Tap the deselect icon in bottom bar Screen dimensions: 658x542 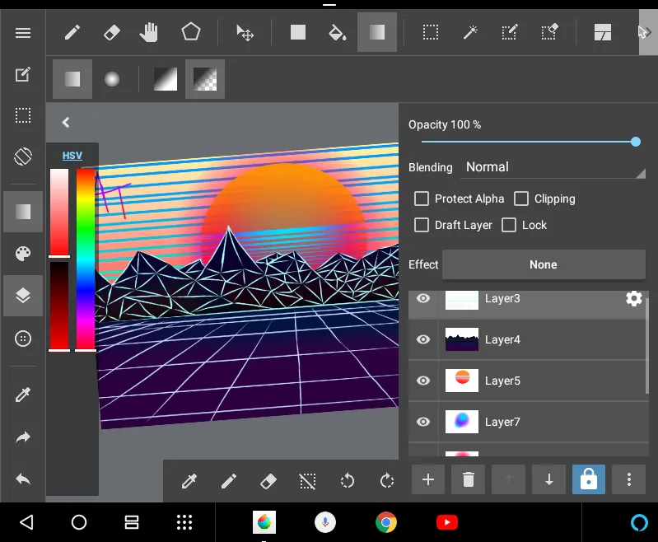coord(308,481)
